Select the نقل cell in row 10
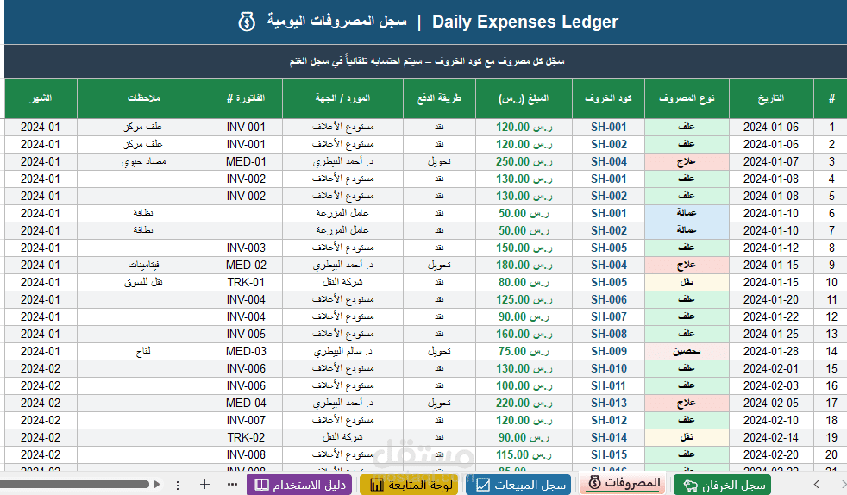 [687, 282]
